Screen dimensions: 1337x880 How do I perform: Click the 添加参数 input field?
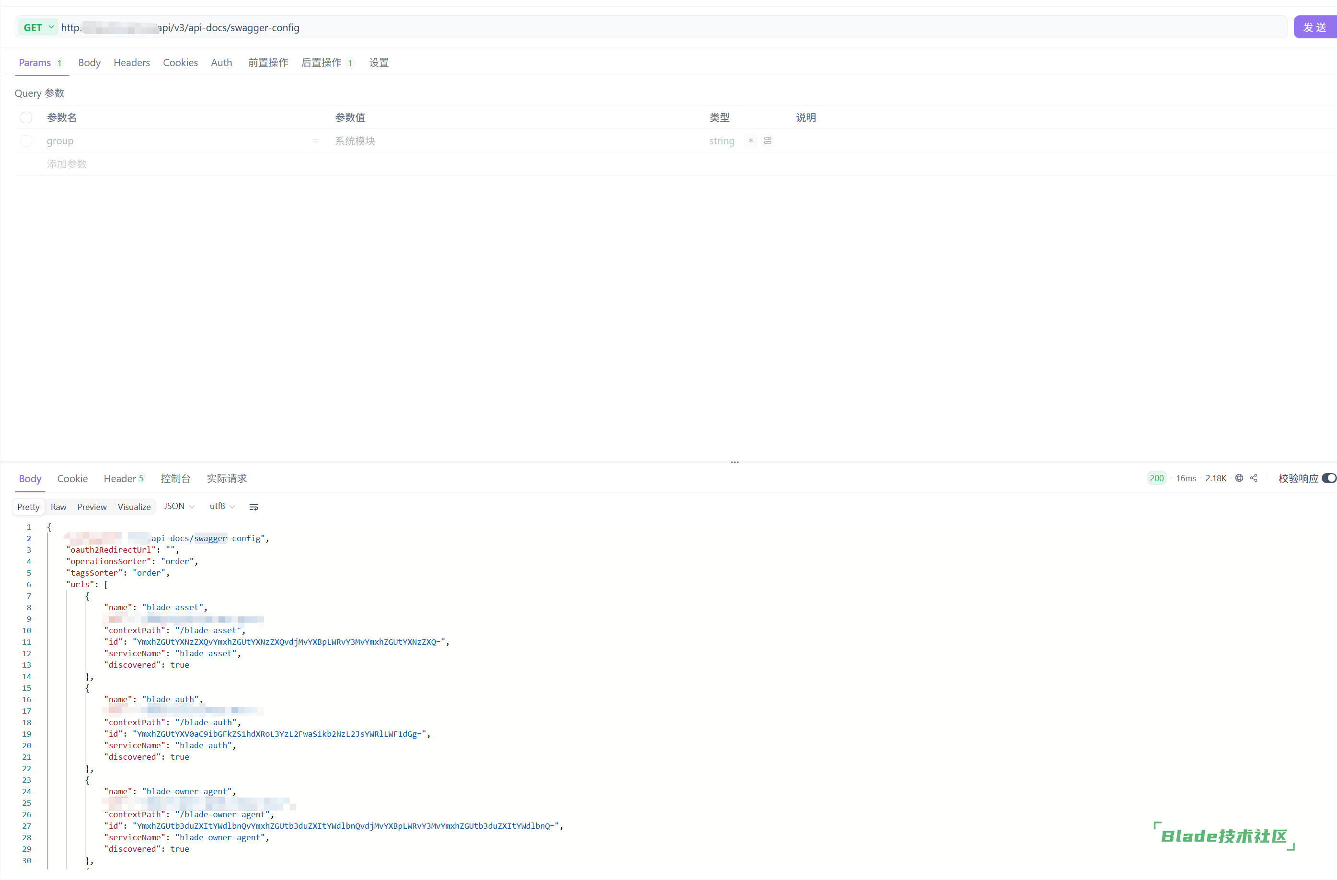click(67, 164)
